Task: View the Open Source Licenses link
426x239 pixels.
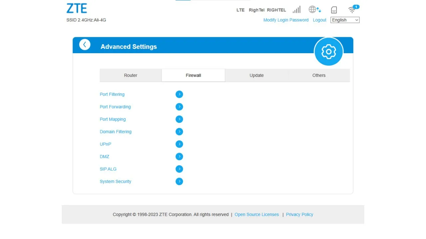Action: (257, 214)
